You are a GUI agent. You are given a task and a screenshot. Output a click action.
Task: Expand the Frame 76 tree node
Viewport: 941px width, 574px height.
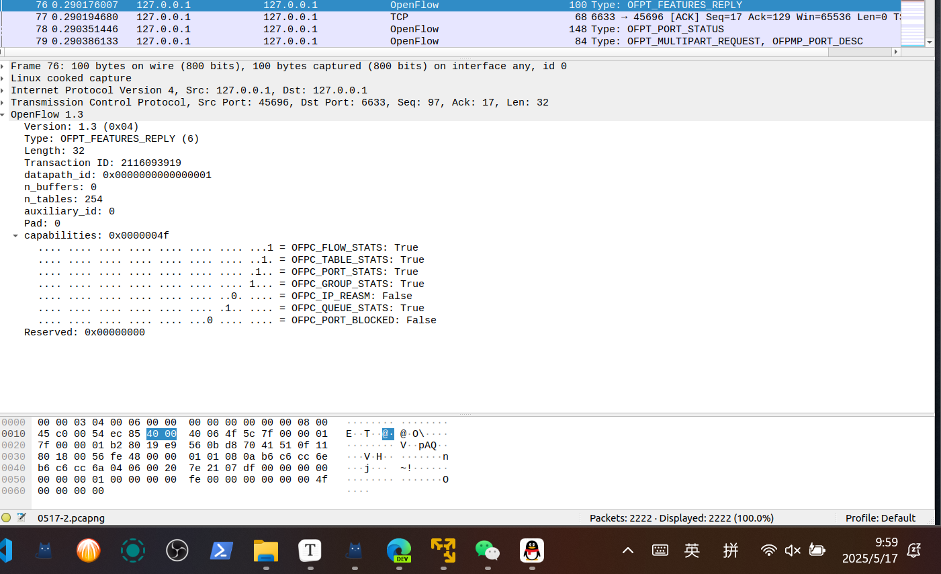(3, 67)
